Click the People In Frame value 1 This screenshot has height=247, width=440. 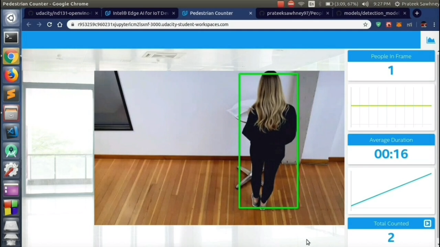click(391, 70)
